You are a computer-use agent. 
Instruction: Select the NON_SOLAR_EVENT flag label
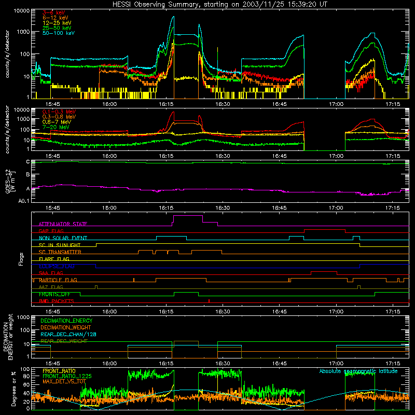[63, 238]
